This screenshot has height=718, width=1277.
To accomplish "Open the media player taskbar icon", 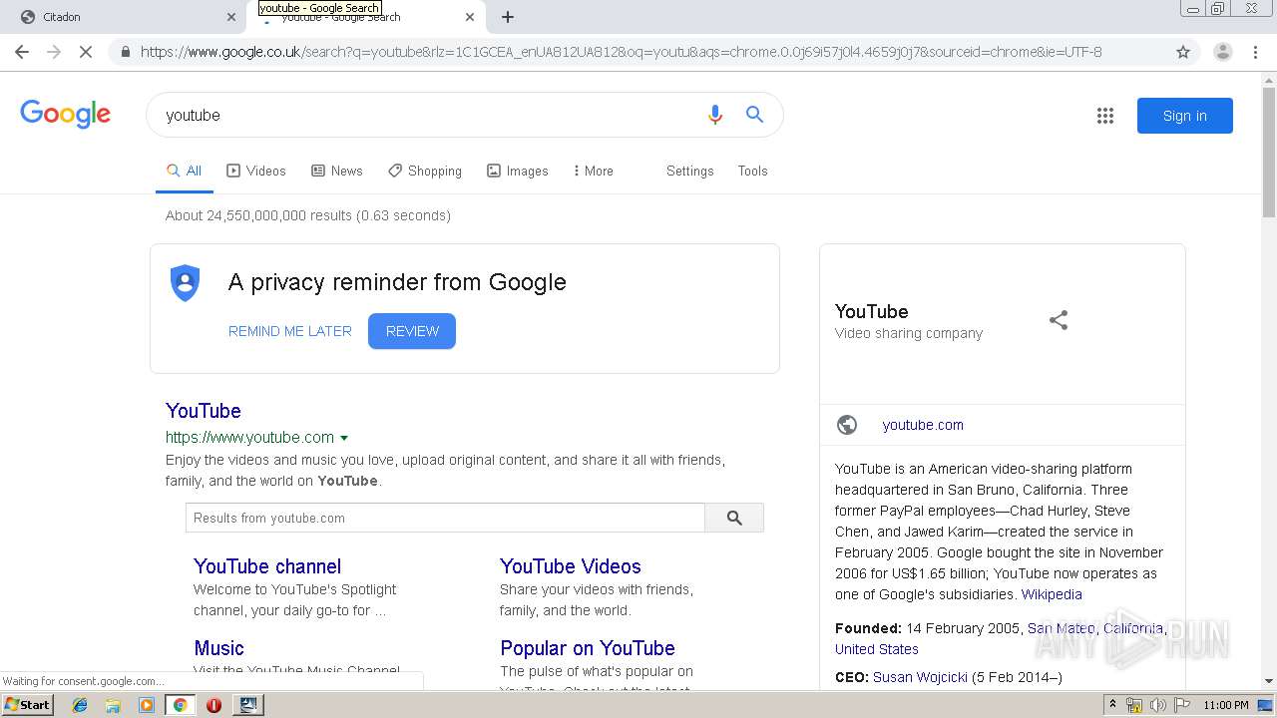I will click(x=147, y=705).
